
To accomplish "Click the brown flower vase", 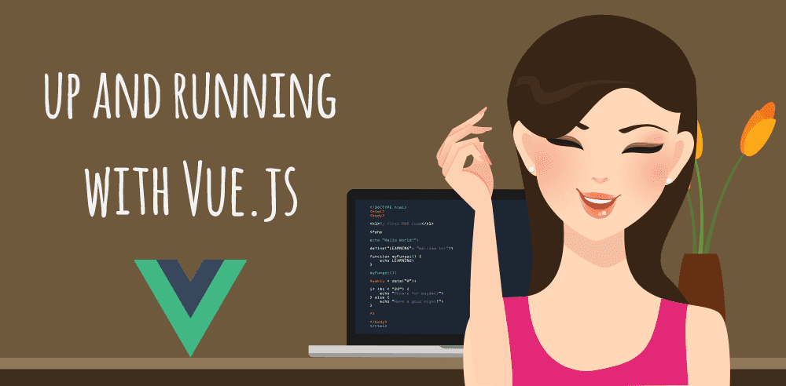I will (x=702, y=286).
